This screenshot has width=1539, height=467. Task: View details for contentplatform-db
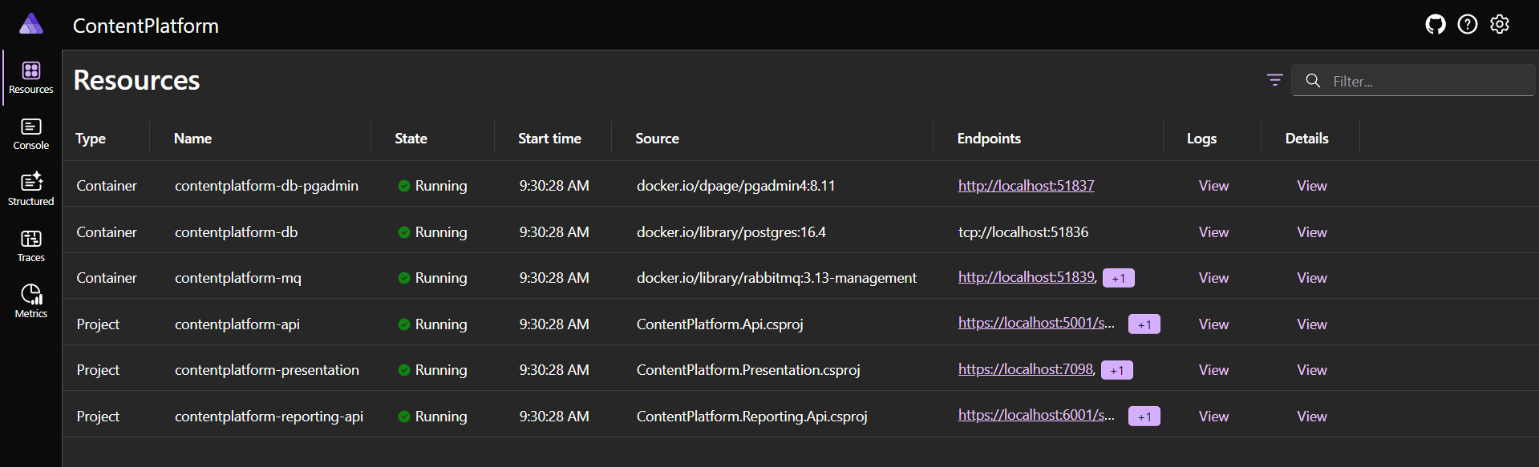click(1312, 232)
